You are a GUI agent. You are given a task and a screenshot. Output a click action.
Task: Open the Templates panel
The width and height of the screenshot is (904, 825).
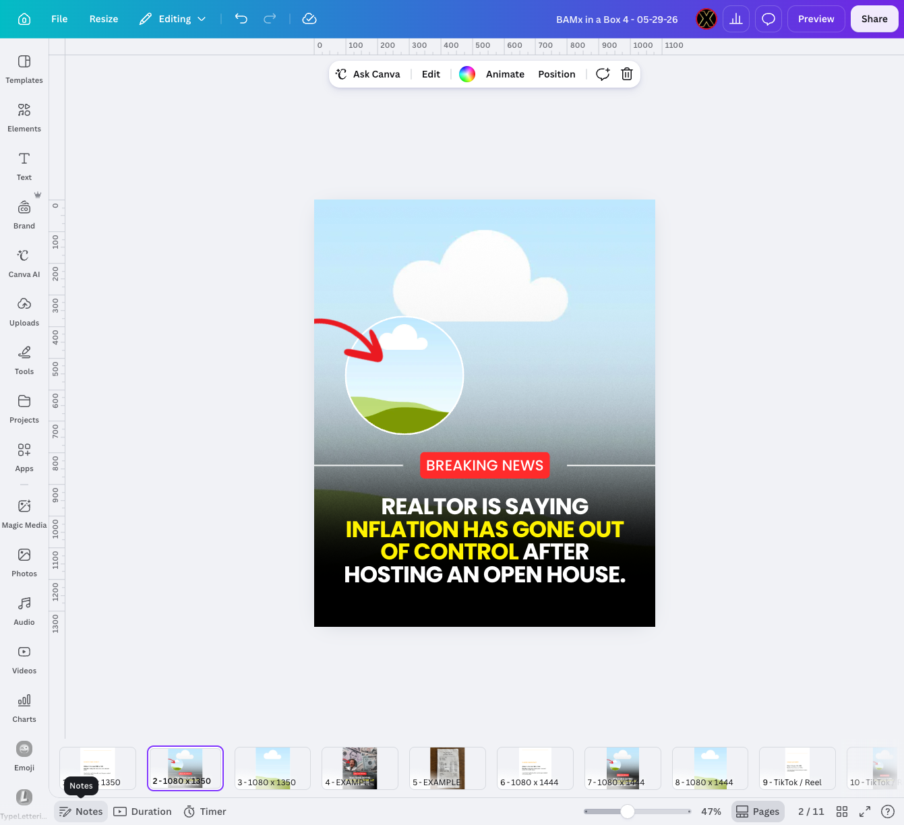[x=24, y=69]
